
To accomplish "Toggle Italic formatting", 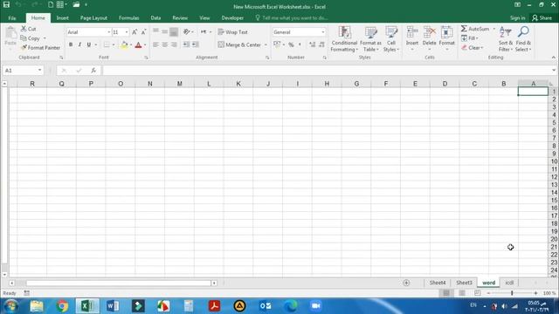I will click(x=79, y=44).
